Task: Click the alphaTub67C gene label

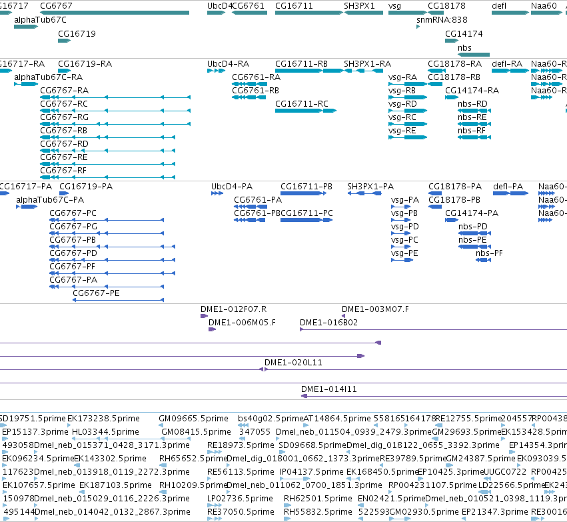Action: point(40,20)
